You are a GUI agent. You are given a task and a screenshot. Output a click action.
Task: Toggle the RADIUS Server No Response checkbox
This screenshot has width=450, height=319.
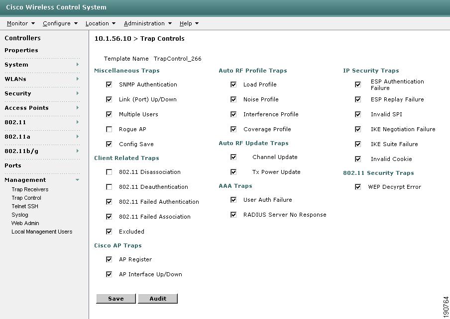pos(233,215)
